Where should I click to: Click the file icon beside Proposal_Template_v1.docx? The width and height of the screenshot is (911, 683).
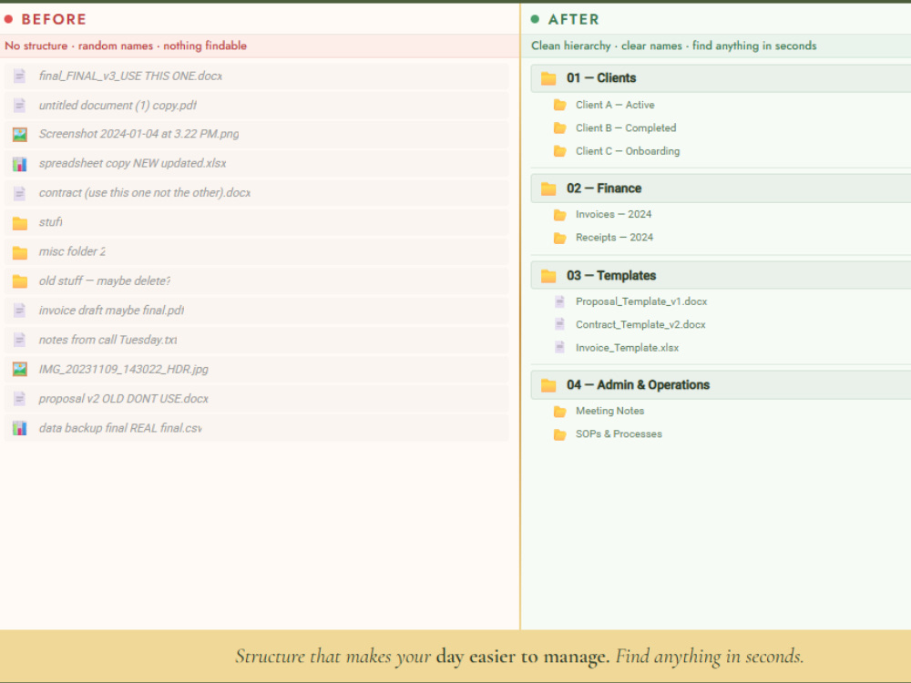point(559,301)
